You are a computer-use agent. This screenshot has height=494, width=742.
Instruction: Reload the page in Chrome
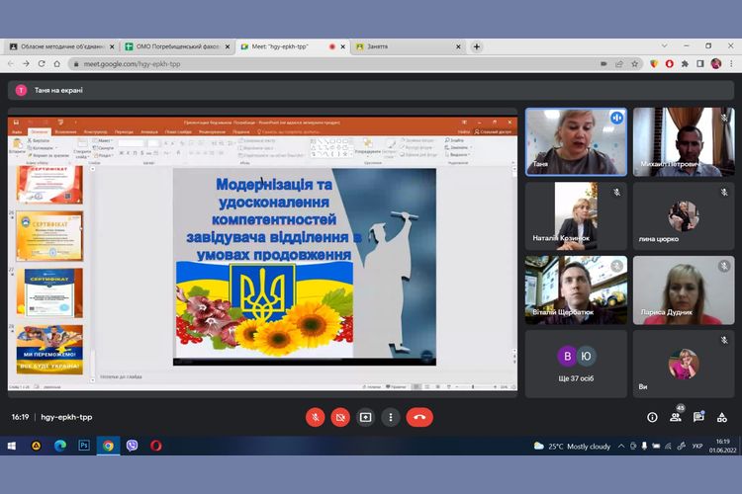point(43,64)
